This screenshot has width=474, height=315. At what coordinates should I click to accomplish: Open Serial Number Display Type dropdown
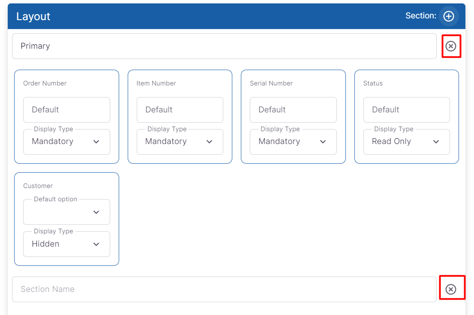(x=293, y=142)
